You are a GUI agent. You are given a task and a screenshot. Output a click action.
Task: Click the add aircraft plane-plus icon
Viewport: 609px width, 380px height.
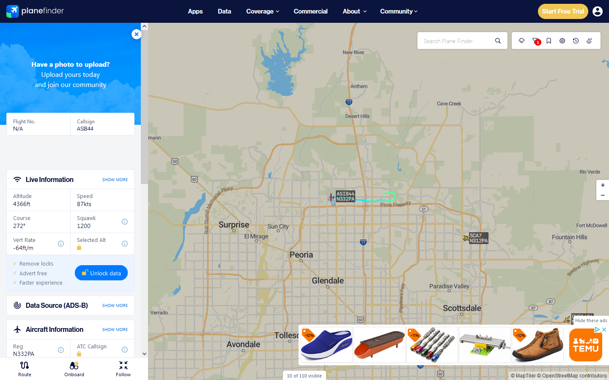click(x=589, y=41)
